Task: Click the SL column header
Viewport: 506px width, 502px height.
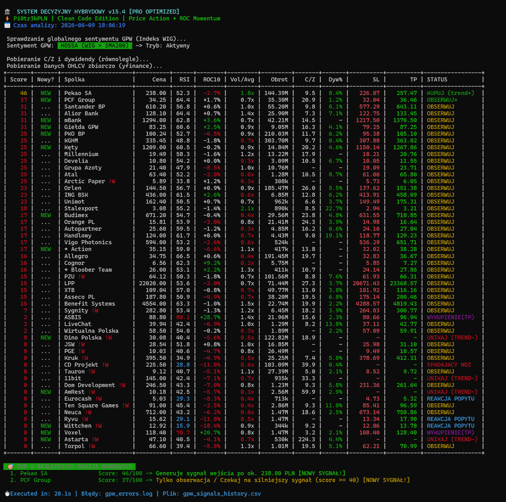Action: tap(376, 79)
